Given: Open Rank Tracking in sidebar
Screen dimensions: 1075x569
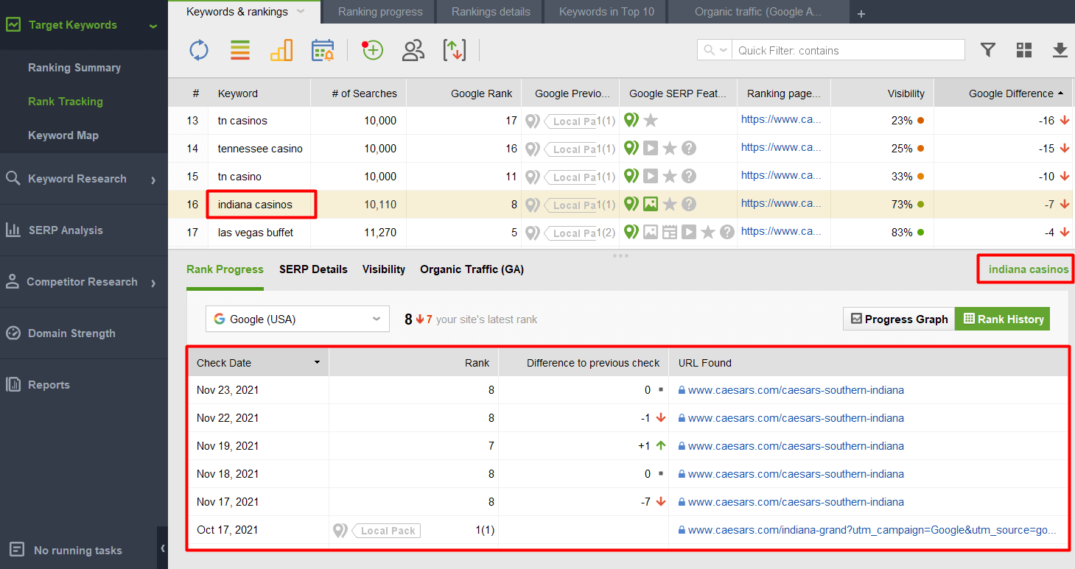Looking at the screenshot, I should click(66, 102).
